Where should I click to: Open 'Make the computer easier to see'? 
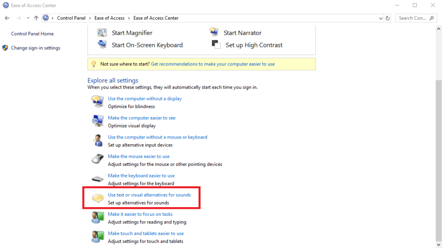coord(142,118)
